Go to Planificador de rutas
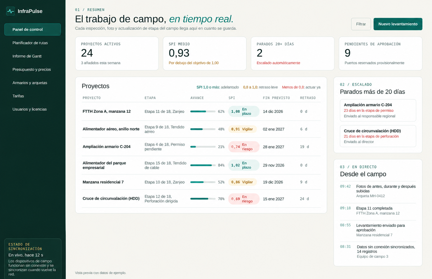The height and width of the screenshot is (279, 432). pyautogui.click(x=30, y=43)
